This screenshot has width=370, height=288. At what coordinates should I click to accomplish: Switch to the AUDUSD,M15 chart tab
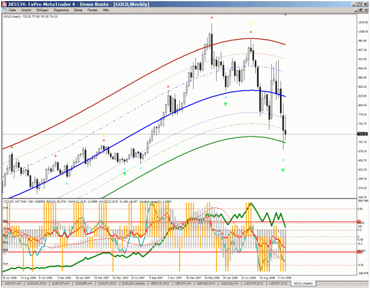click(x=36, y=283)
